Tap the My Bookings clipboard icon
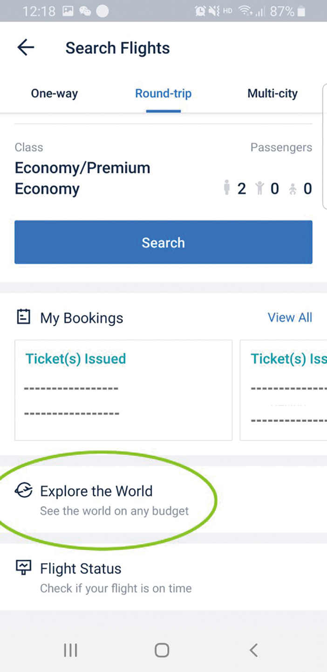The width and height of the screenshot is (327, 672). point(23,317)
